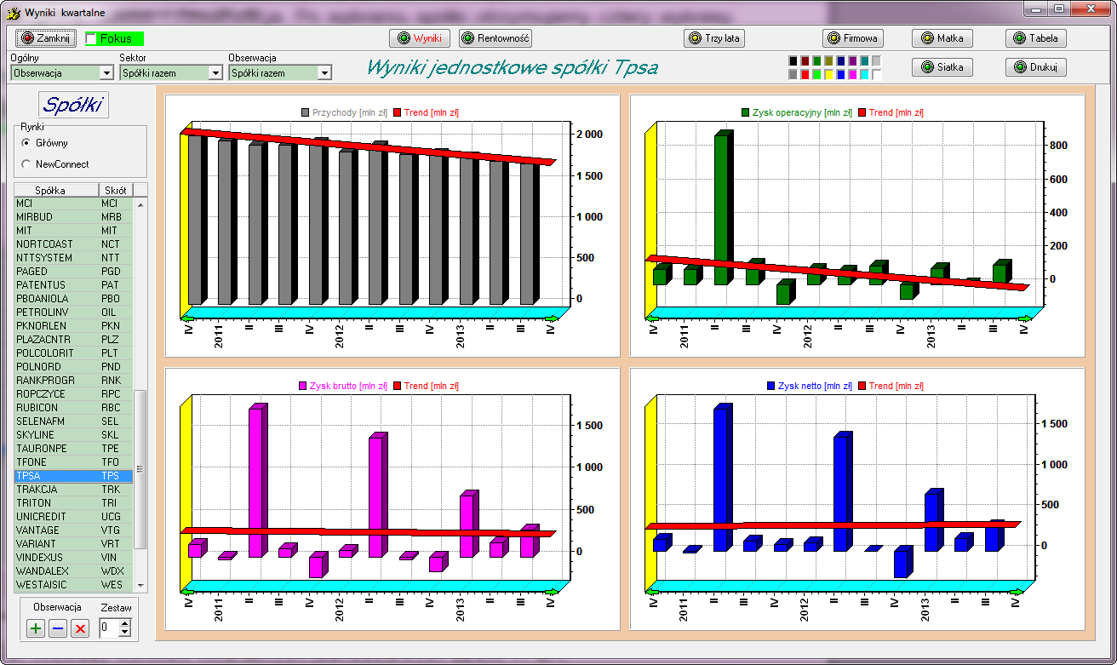
Task: Click into the Zestaw number field
Action: pyautogui.click(x=109, y=628)
